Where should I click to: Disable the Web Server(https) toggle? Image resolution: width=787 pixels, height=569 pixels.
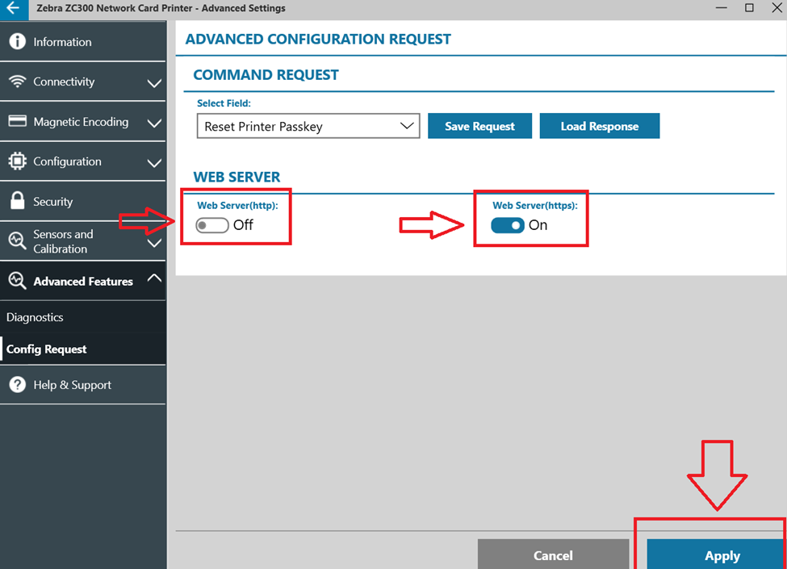(x=508, y=225)
